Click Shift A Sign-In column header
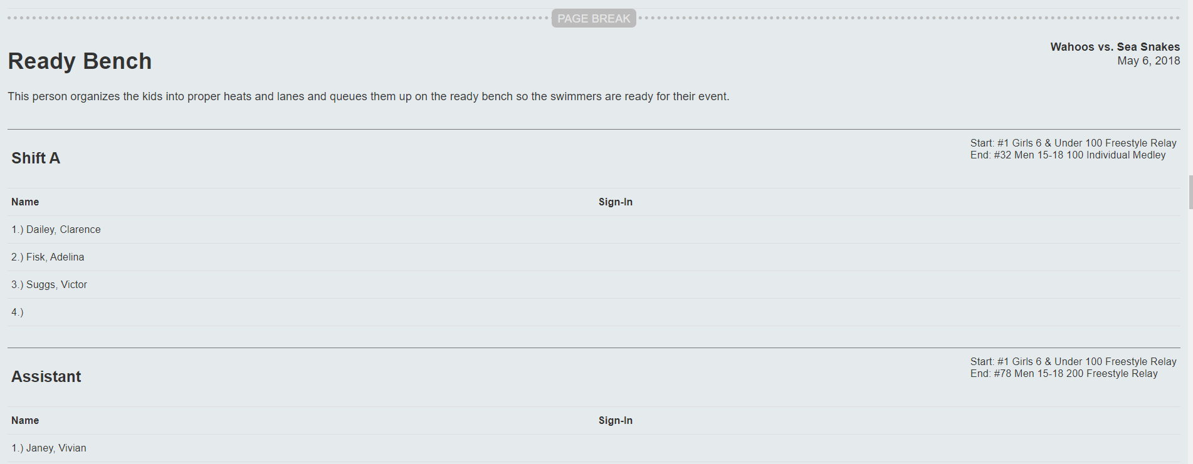The image size is (1193, 464). click(x=616, y=202)
